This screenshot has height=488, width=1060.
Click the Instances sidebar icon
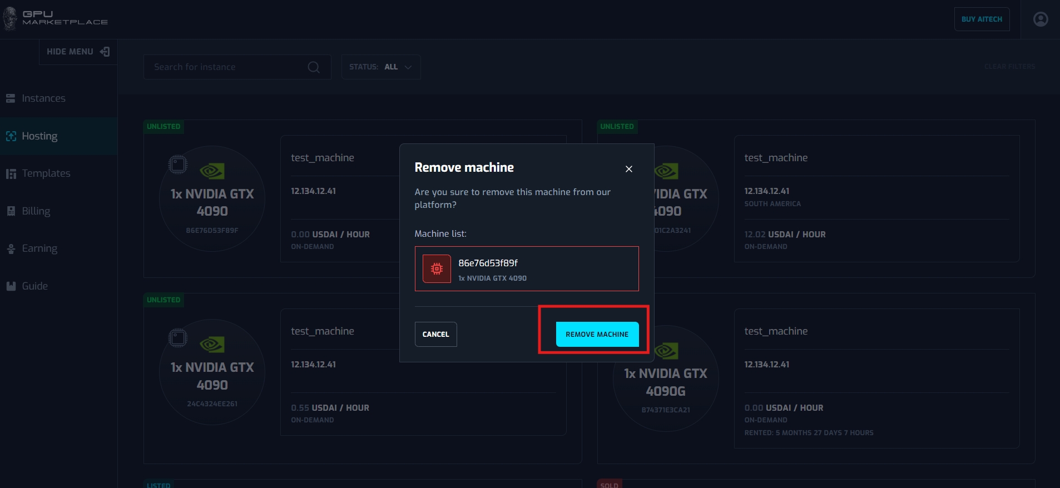pos(11,98)
